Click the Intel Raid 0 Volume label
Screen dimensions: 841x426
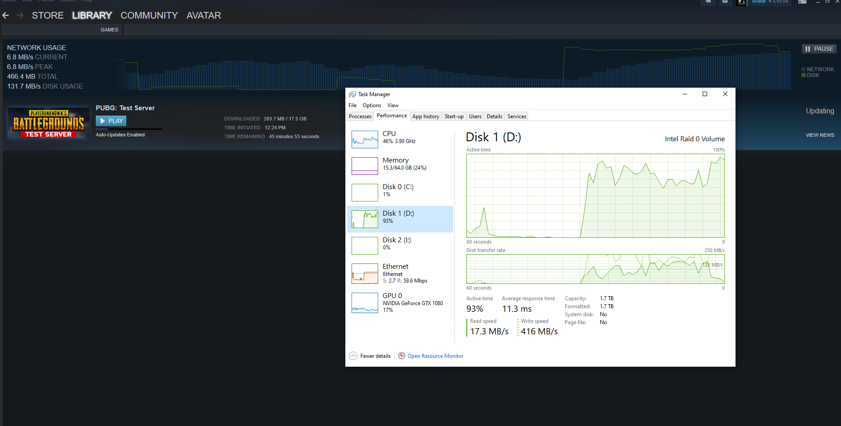[x=695, y=139]
